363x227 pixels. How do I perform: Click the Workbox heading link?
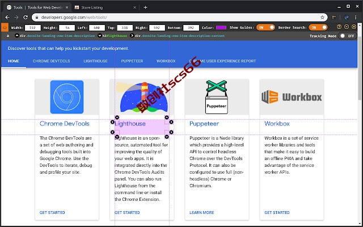(x=277, y=124)
